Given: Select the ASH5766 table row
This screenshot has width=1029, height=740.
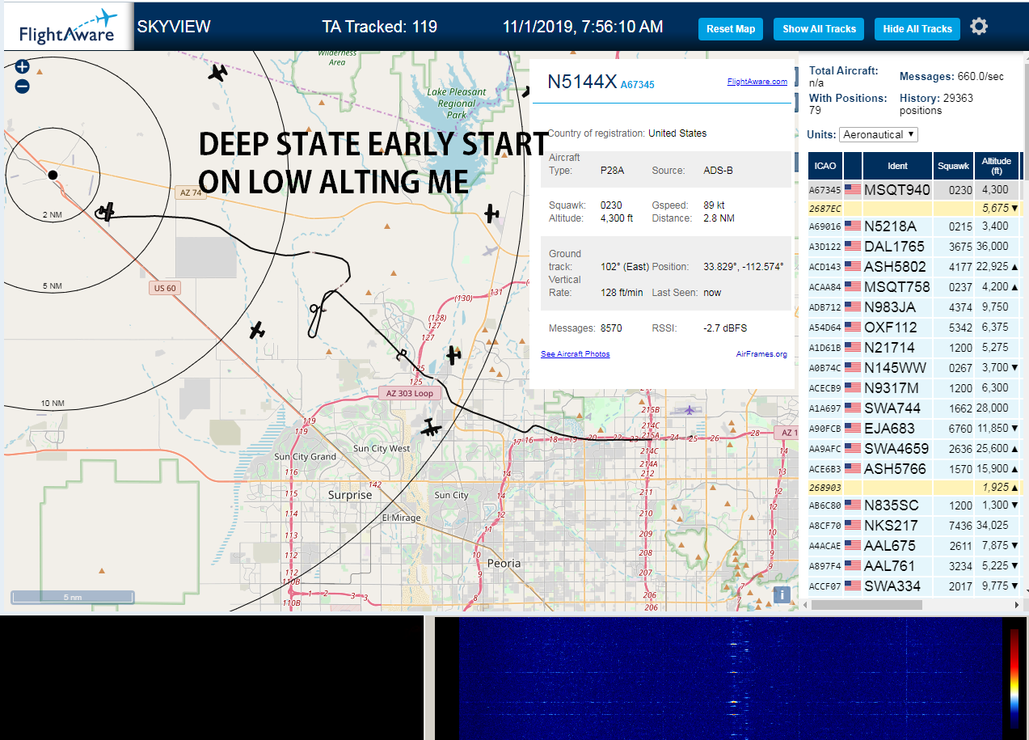Looking at the screenshot, I should point(914,469).
